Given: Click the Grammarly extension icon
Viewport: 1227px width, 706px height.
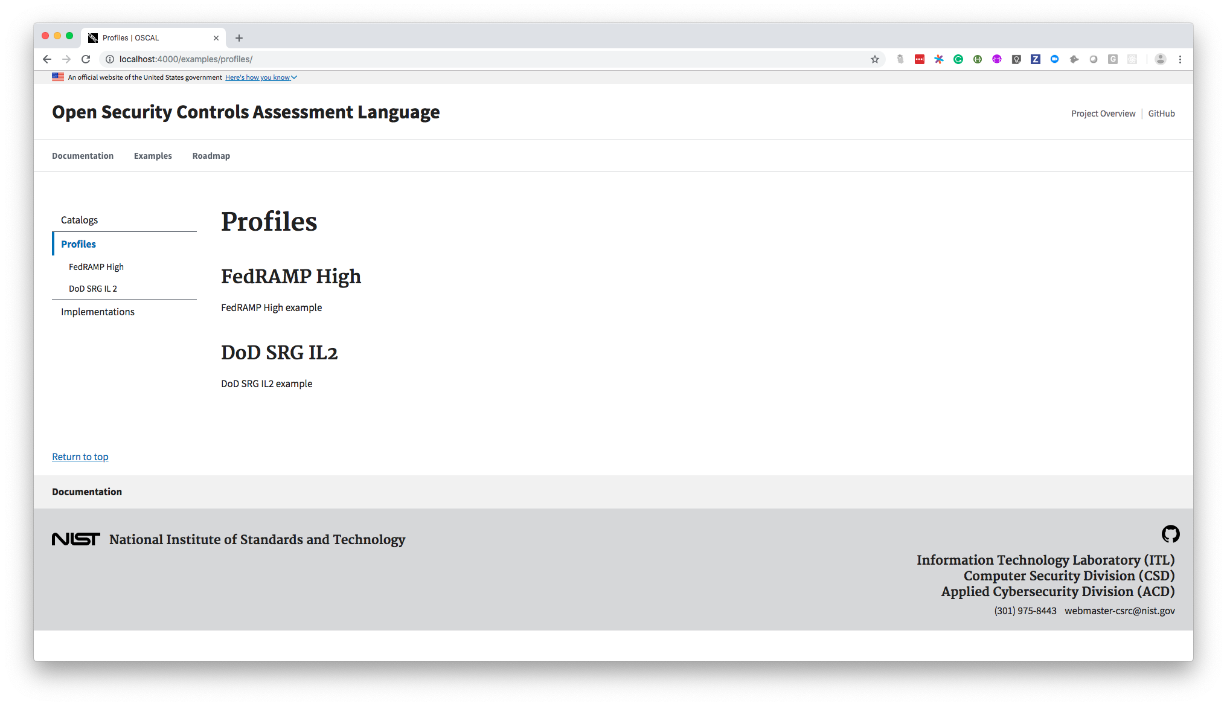Looking at the screenshot, I should (958, 59).
